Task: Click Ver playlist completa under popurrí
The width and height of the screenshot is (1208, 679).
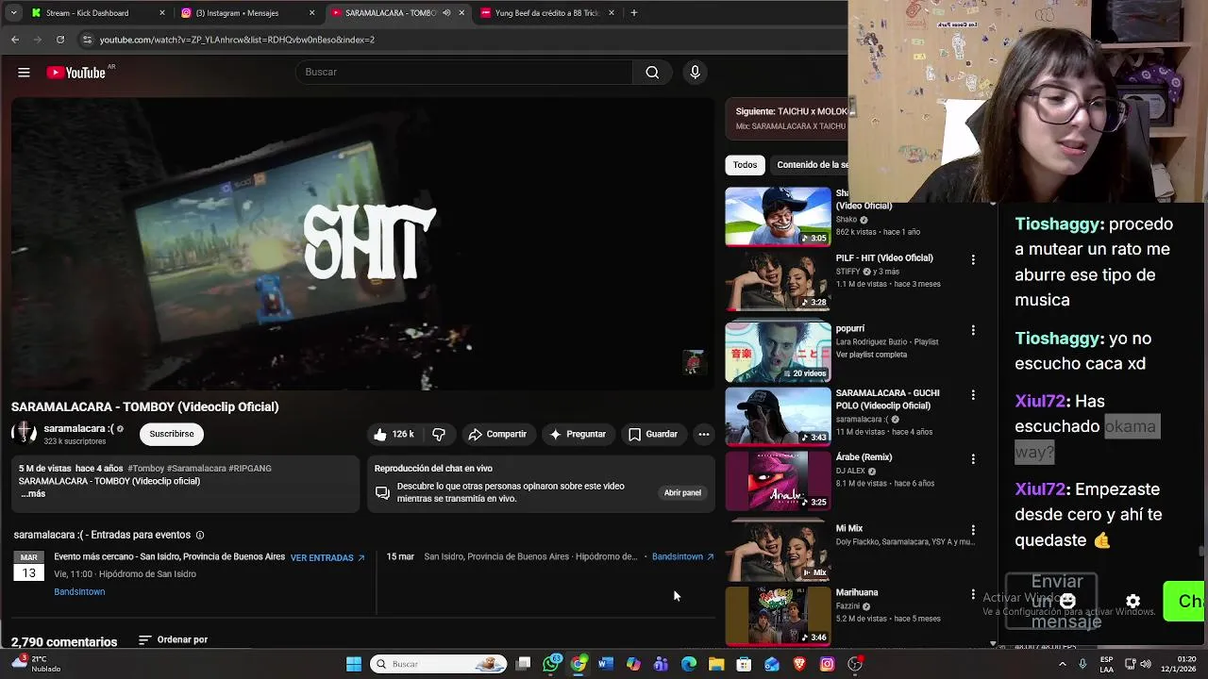Action: [871, 355]
